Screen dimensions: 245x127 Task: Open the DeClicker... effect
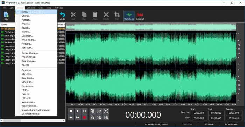(x=36, y=82)
